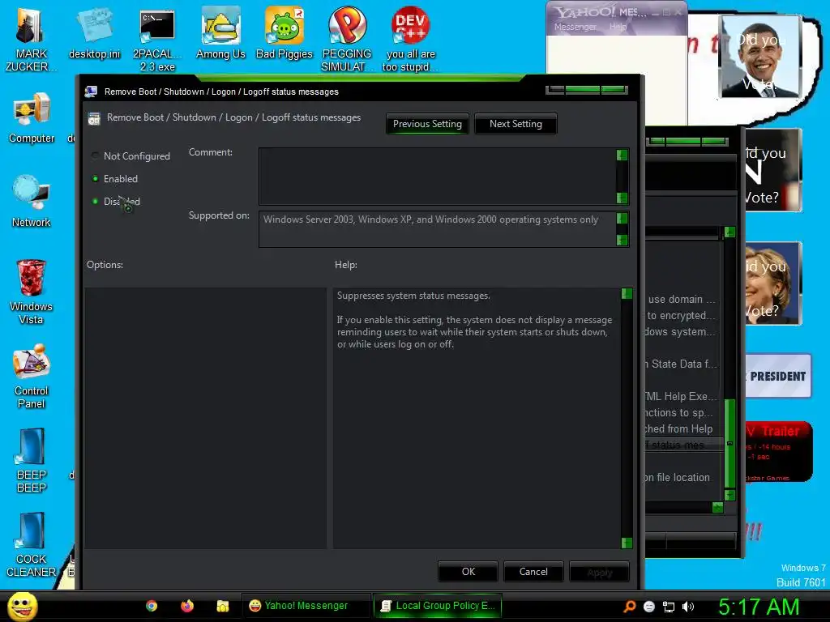The image size is (830, 622).
Task: Comment box scroll up arrow
Action: pos(622,155)
